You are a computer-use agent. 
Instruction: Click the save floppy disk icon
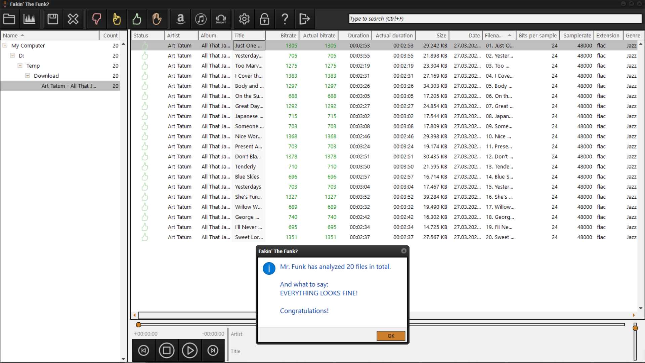(53, 19)
